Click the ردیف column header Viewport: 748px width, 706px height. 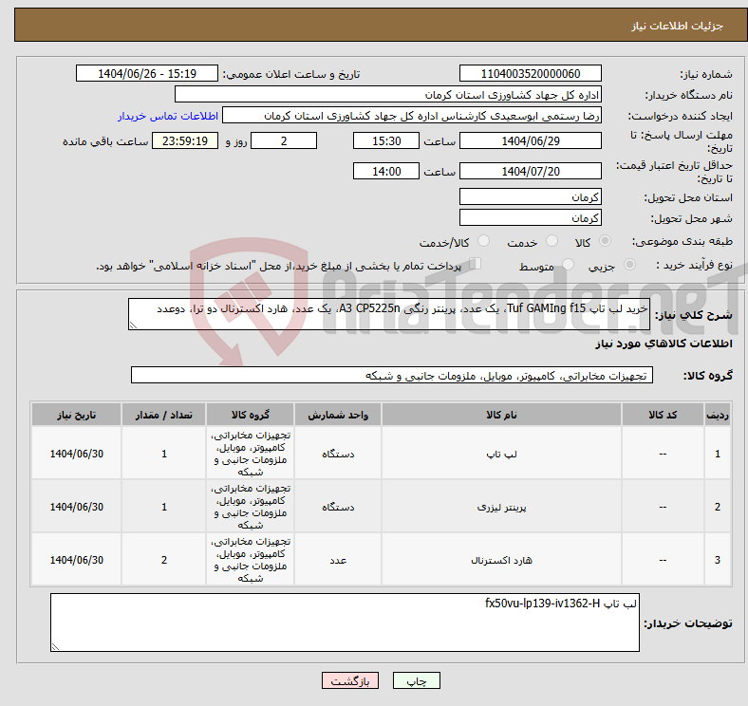(x=718, y=415)
